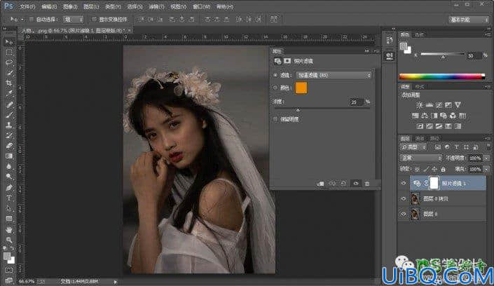The width and height of the screenshot is (494, 286).
Task: Select the Rectangular Marquee tool
Action: pos(9,52)
